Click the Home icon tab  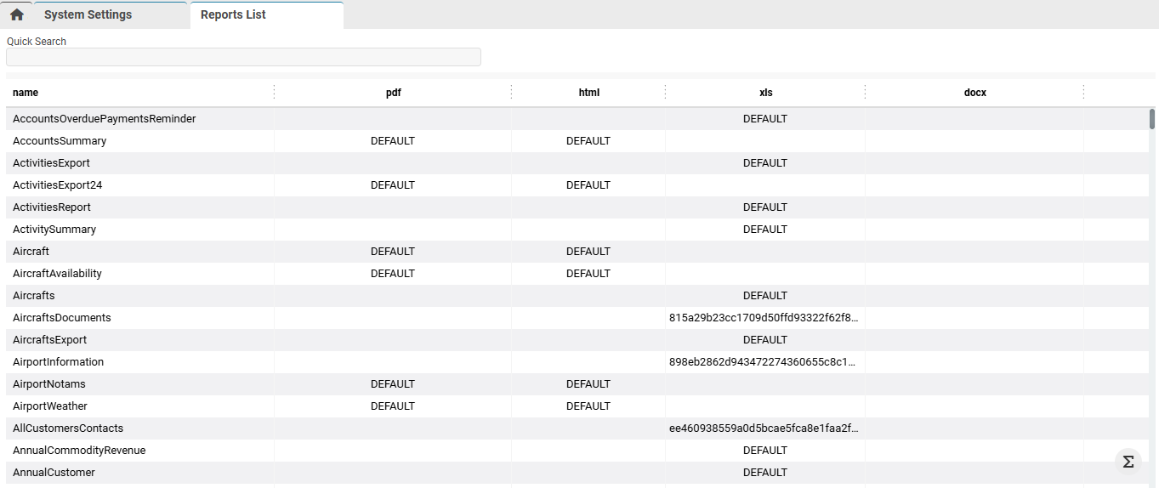click(17, 14)
